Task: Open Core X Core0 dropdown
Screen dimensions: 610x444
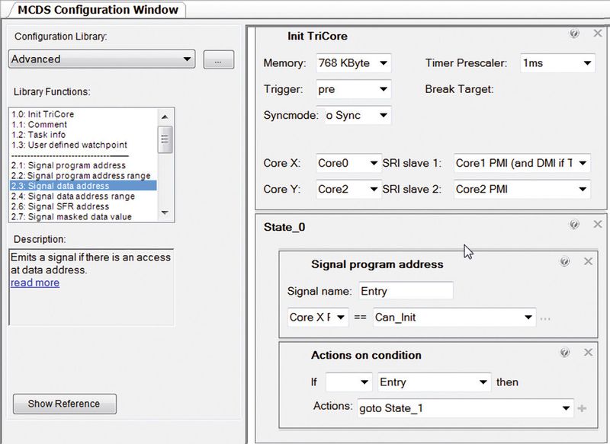Action: coord(348,163)
